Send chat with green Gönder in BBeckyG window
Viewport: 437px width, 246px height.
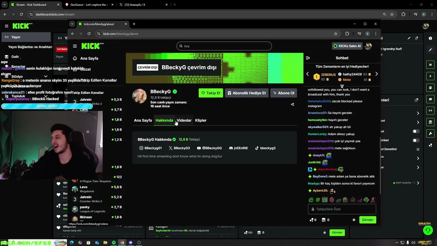click(x=368, y=220)
